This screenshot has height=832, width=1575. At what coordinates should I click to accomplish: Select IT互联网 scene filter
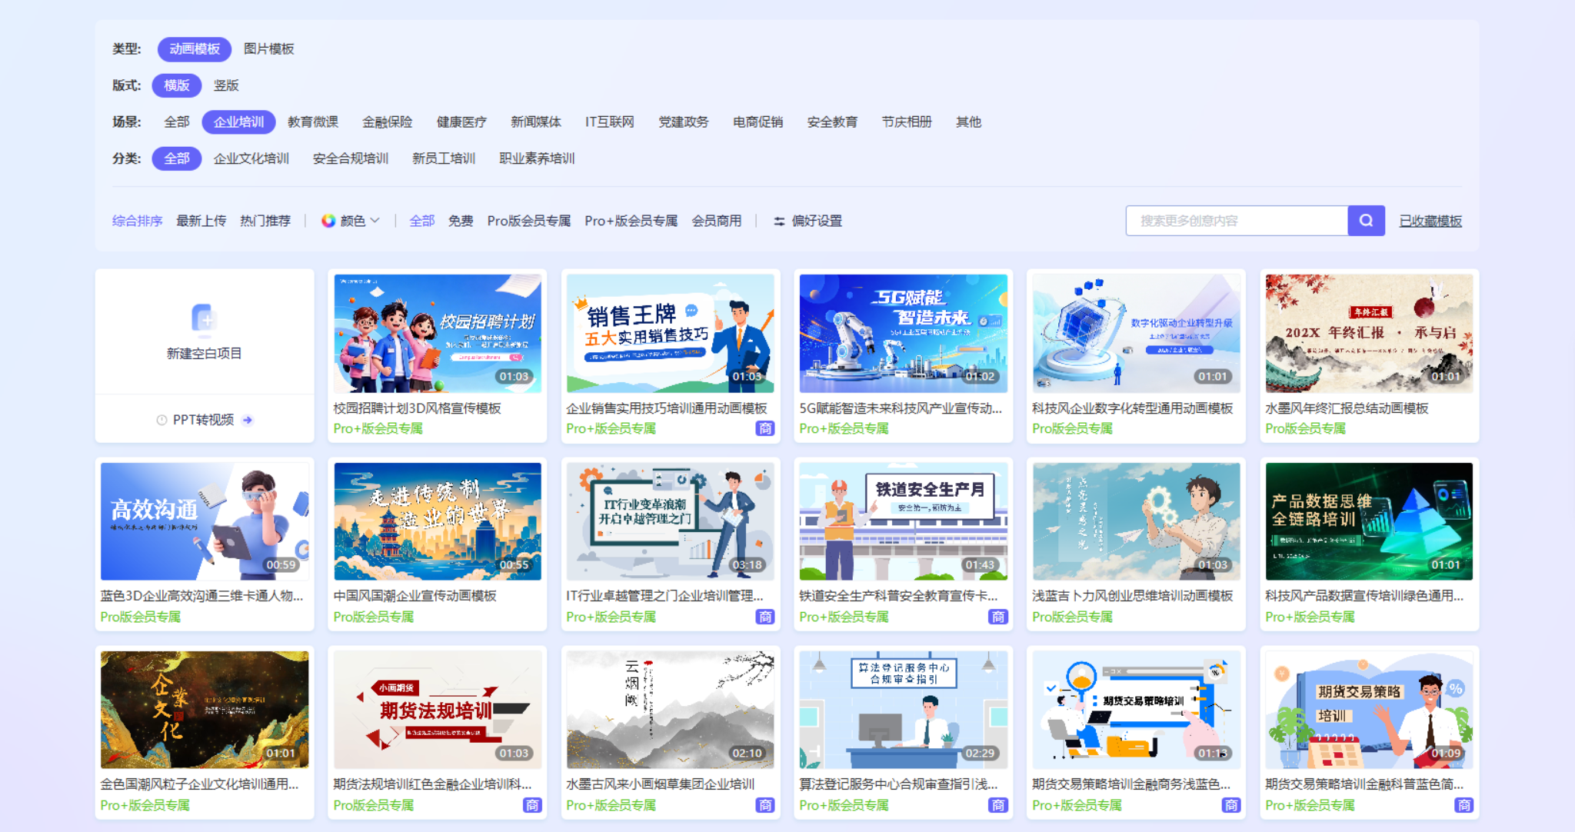[610, 122]
